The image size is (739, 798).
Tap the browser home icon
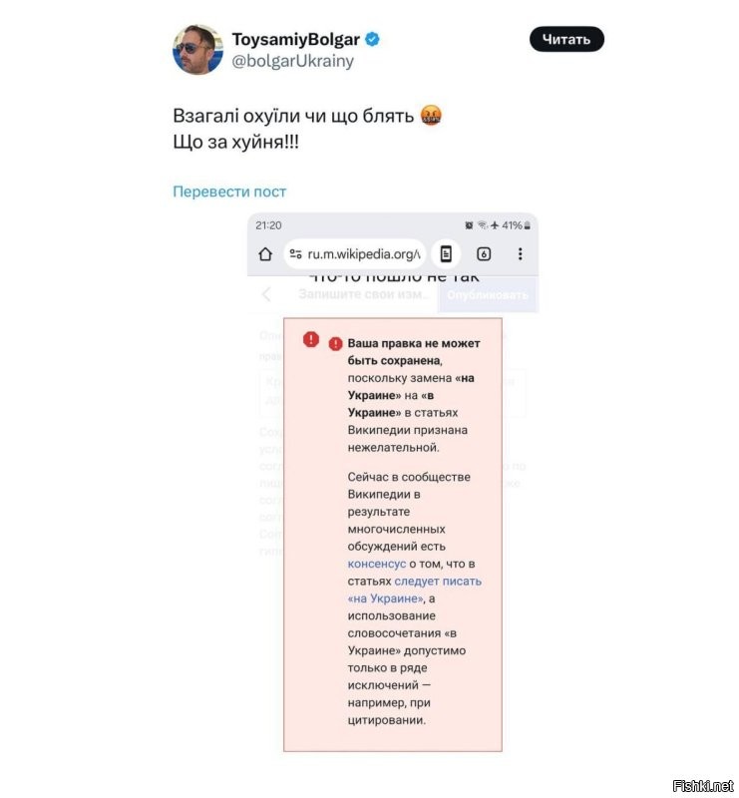265,254
